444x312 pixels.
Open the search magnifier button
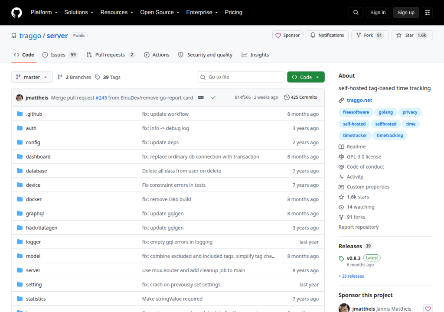[x=356, y=13]
